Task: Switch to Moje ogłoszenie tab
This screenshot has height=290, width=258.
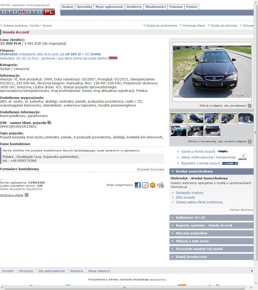Action: coord(109,7)
